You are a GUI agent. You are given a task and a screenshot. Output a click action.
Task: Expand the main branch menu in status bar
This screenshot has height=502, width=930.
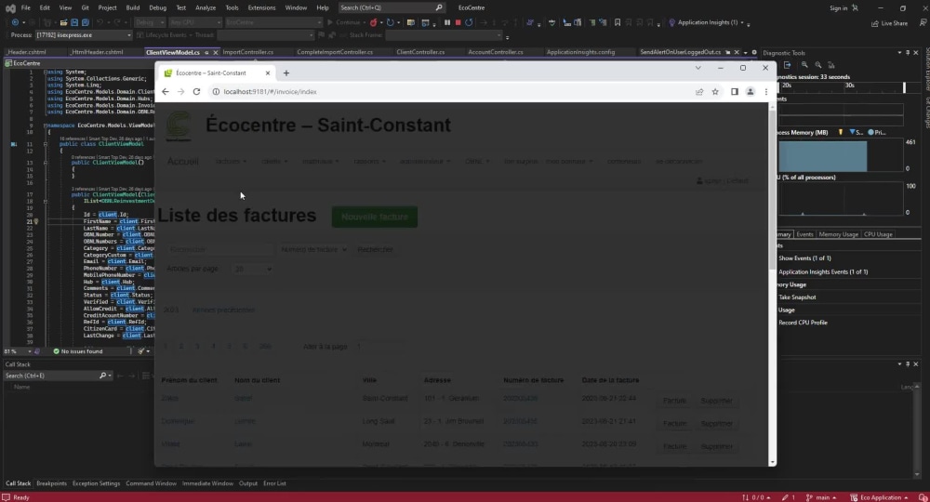[821, 497]
